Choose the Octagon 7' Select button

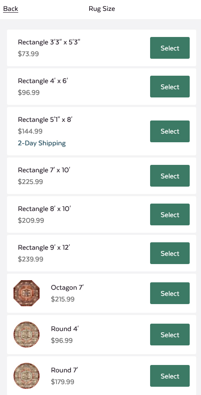170,293
